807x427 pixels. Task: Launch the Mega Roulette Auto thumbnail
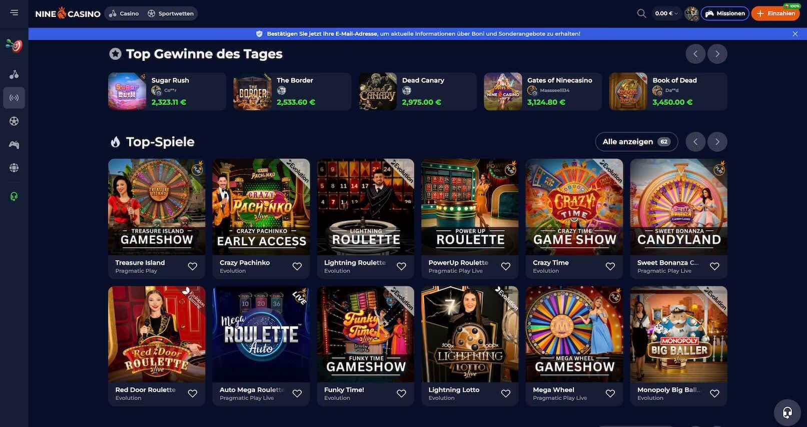click(x=261, y=334)
